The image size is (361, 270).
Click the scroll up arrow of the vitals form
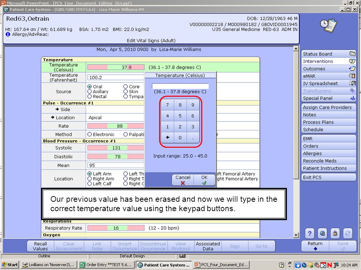[x=296, y=49]
